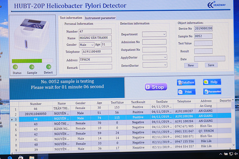Click the Save button

[x=211, y=65]
